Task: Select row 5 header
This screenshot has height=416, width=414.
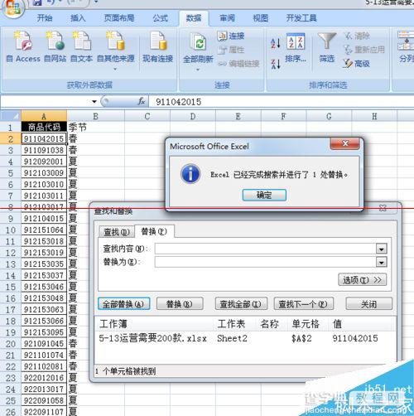Action: coord(11,173)
